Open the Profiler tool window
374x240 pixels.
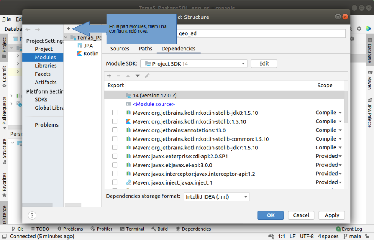click(101, 229)
